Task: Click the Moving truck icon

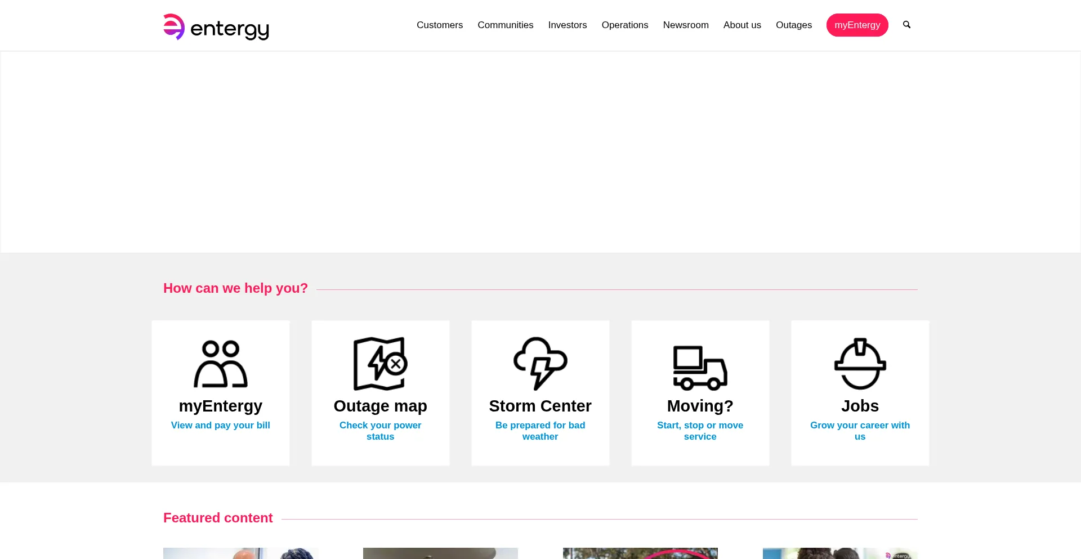Action: coord(700,368)
